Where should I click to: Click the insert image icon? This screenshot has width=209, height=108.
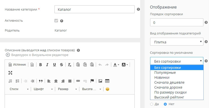click(100, 81)
